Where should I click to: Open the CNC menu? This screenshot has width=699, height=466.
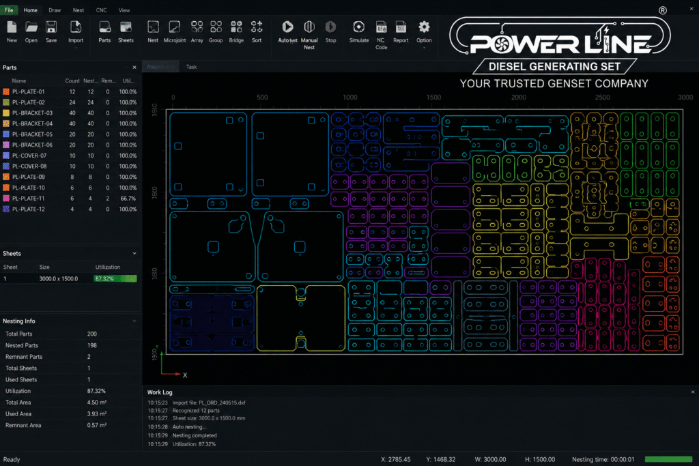[101, 10]
